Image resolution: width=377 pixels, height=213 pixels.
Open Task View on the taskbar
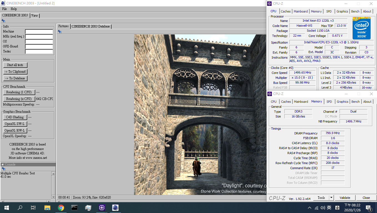pos(33,207)
